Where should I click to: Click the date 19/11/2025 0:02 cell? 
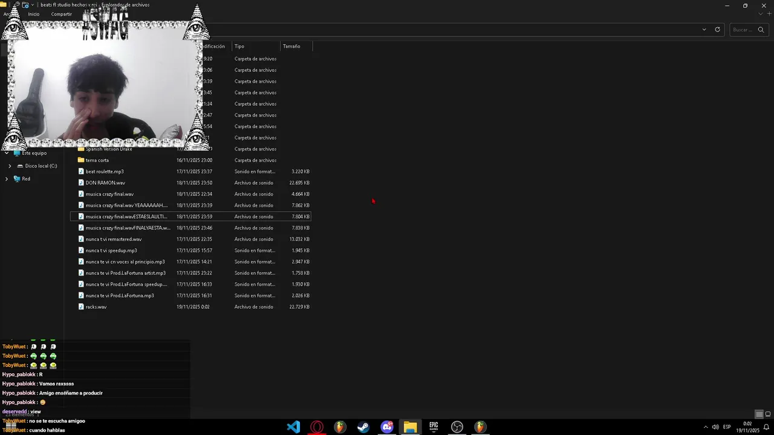tap(193, 307)
